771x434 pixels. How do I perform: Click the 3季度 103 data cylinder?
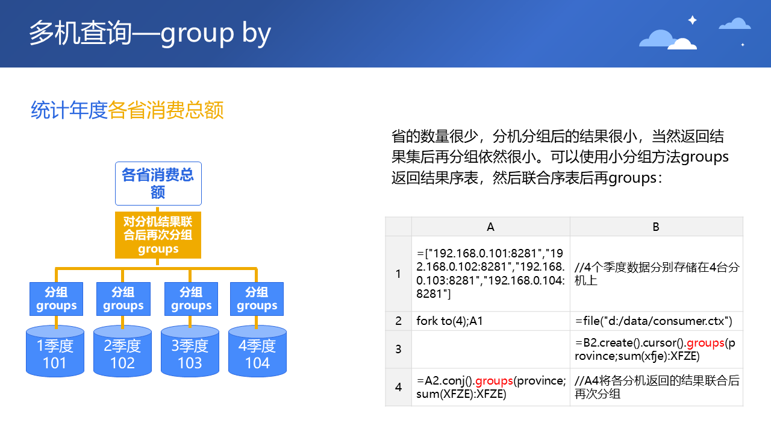(190, 351)
